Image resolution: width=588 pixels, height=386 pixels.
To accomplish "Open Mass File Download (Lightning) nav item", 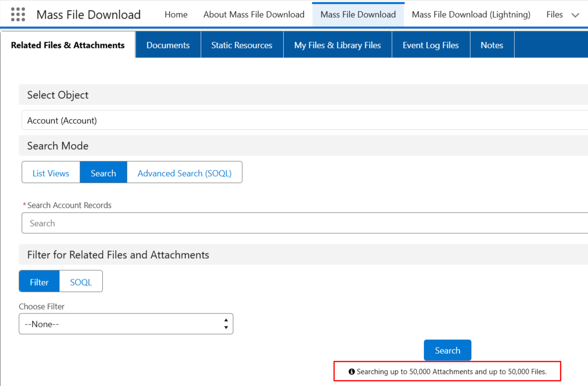I will (471, 14).
